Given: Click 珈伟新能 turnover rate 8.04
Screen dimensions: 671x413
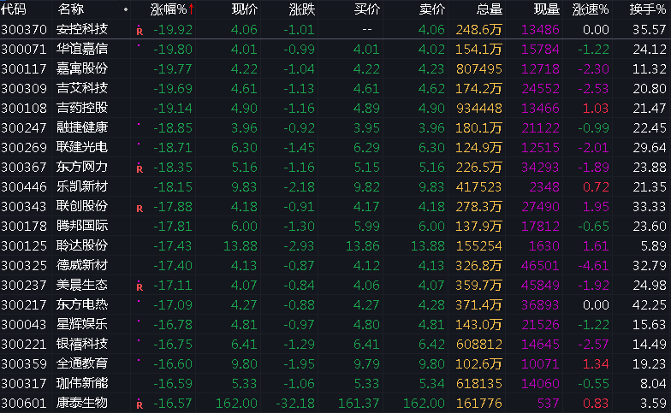Looking at the screenshot, I should coord(654,383).
